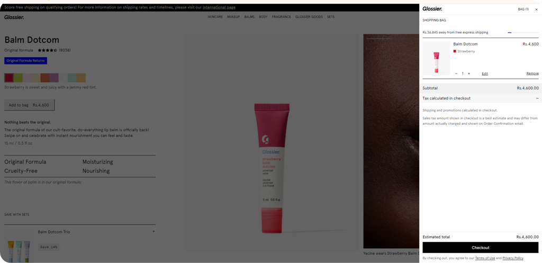Select the red Strawberry flavor swatch
Screen dimensions: 542x263
pos(9,78)
